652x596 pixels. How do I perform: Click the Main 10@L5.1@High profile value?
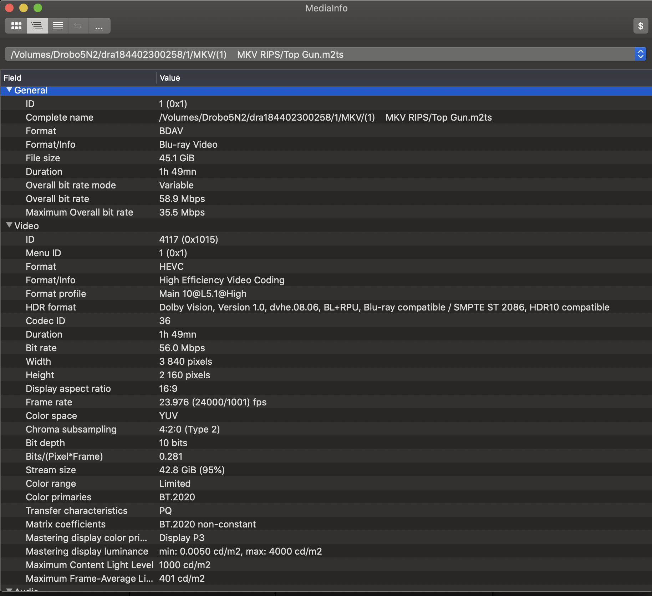[203, 294]
